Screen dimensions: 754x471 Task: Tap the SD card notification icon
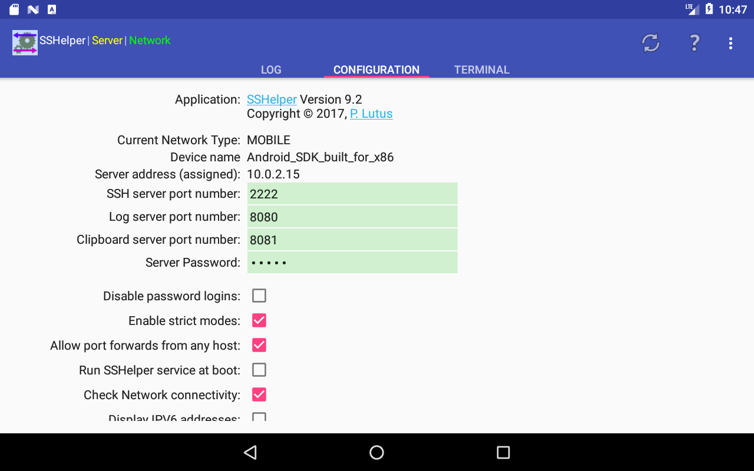coord(15,9)
